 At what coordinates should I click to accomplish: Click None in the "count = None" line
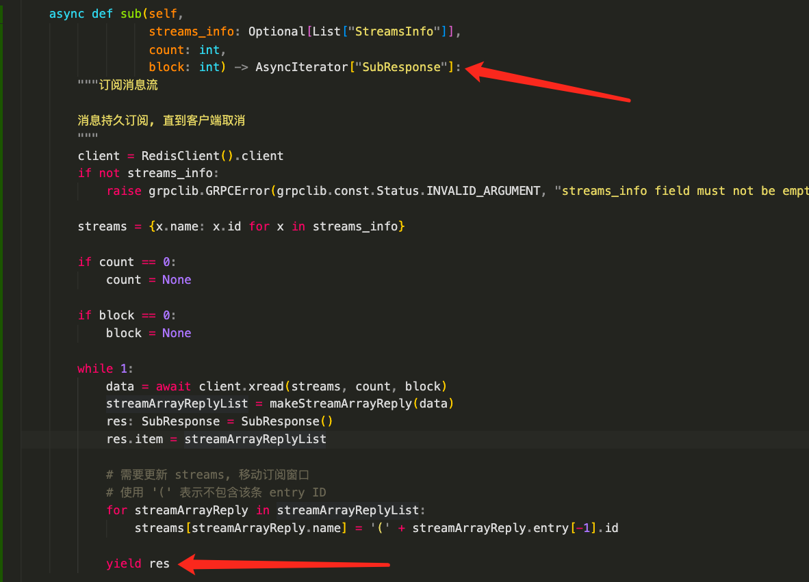click(177, 280)
